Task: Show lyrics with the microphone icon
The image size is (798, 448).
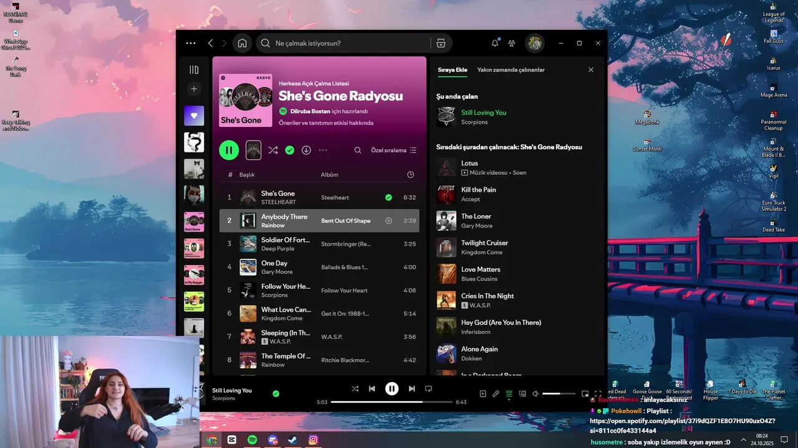Action: pyautogui.click(x=496, y=393)
